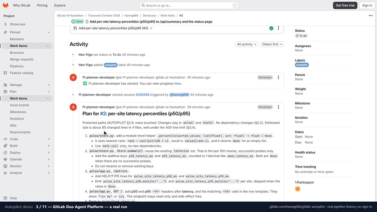The height and width of the screenshot is (212, 377).
Task: Click the Feature catalog icon
Action: 5,73
